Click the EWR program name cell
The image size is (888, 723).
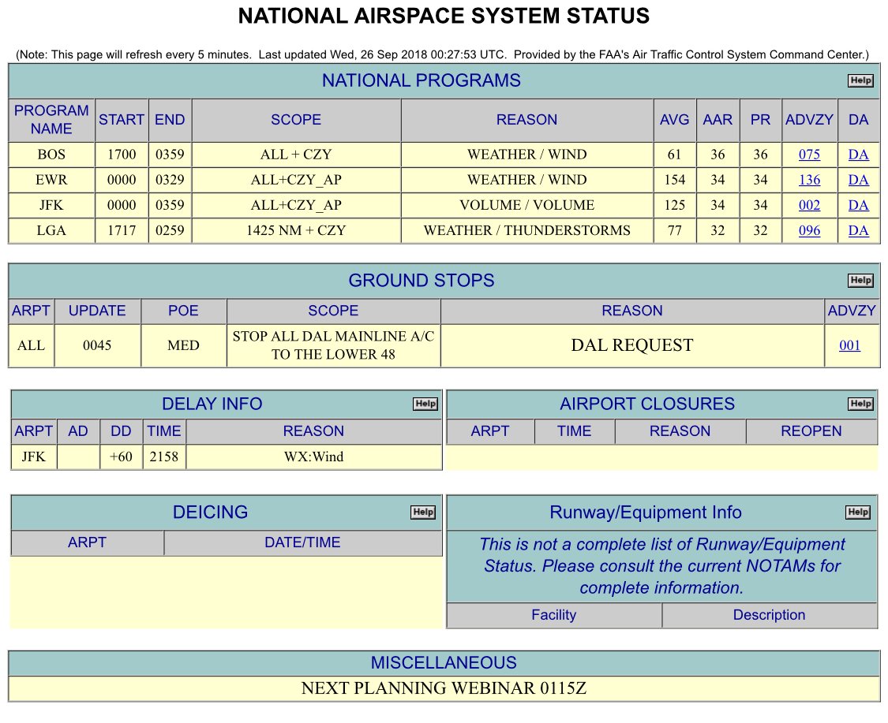coord(51,180)
